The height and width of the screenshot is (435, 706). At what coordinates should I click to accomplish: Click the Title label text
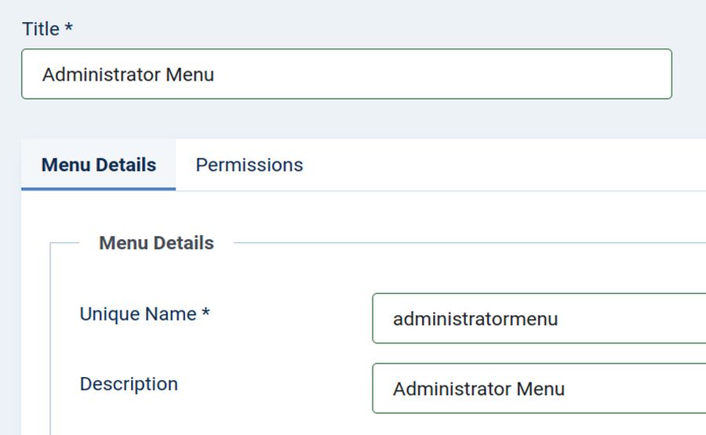point(41,29)
